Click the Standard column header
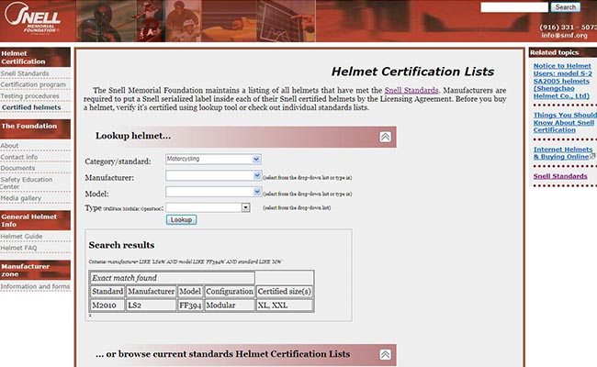The height and width of the screenshot is (367, 597). pos(107,292)
